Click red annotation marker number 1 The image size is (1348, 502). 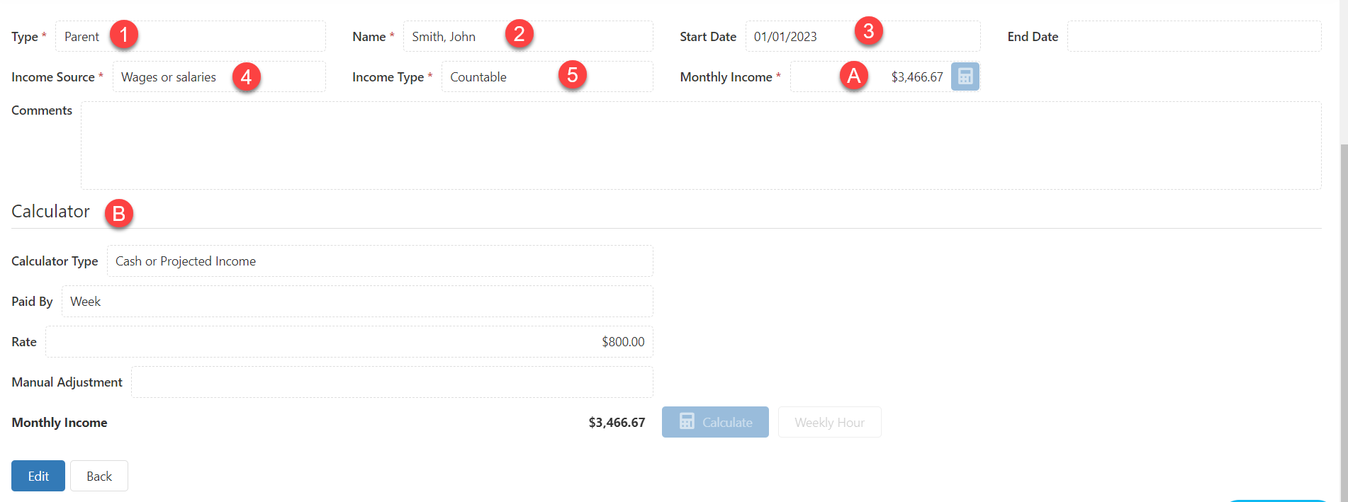[124, 34]
